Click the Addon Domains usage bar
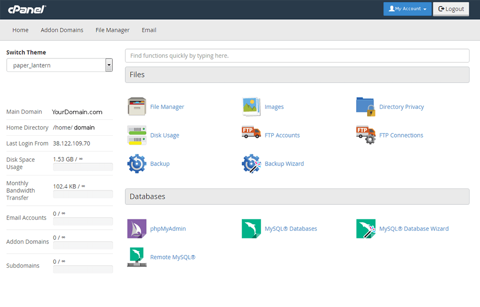The image size is (480, 307). click(x=83, y=245)
